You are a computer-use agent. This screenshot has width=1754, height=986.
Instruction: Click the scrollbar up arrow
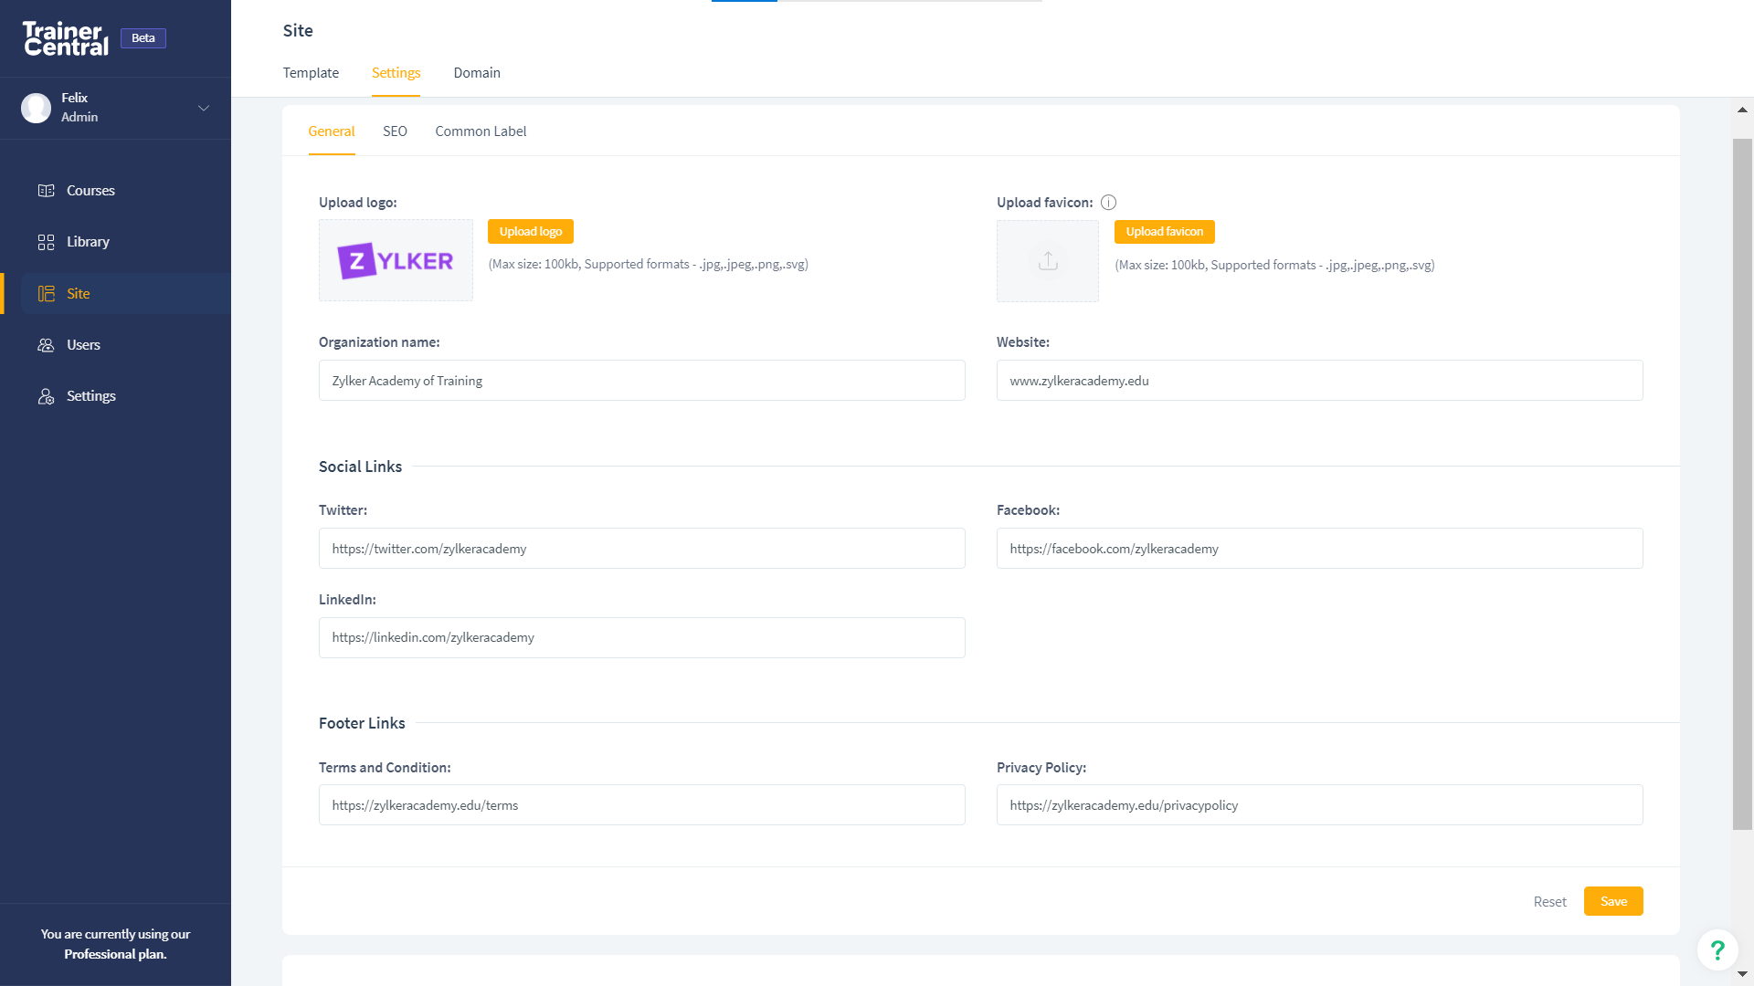click(x=1742, y=110)
